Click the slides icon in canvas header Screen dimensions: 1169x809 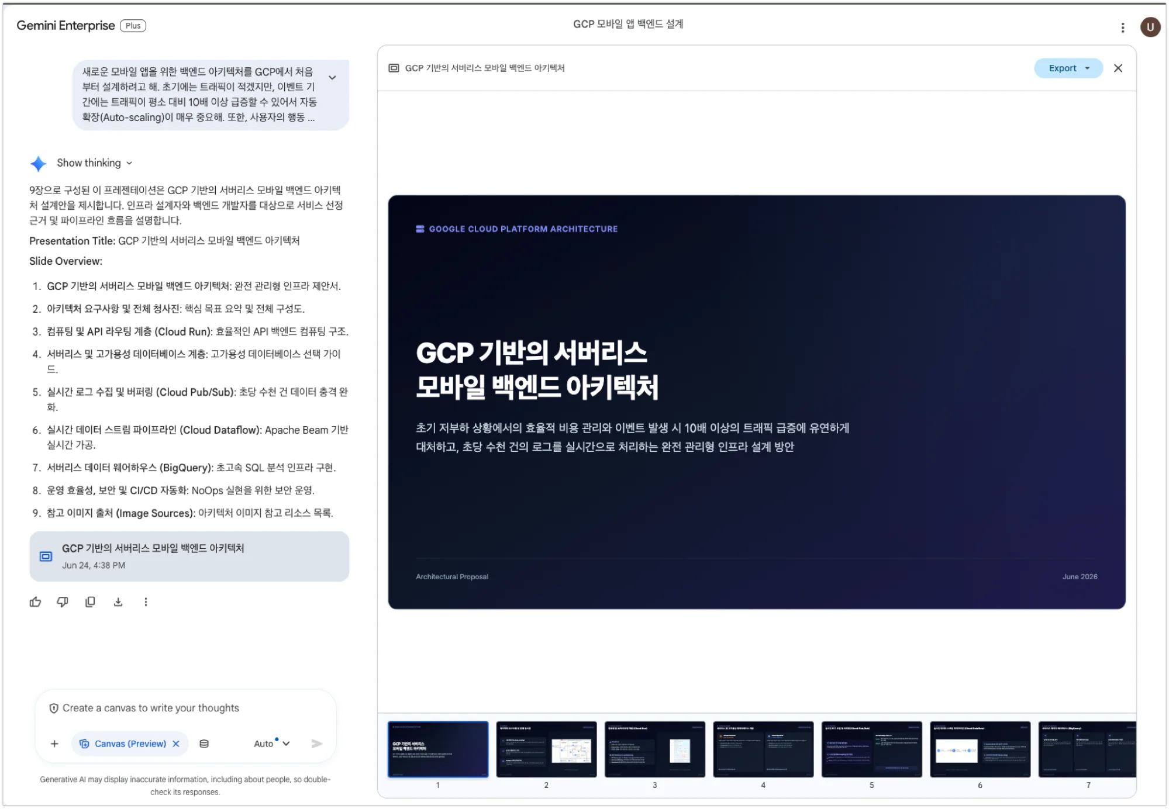pos(394,68)
